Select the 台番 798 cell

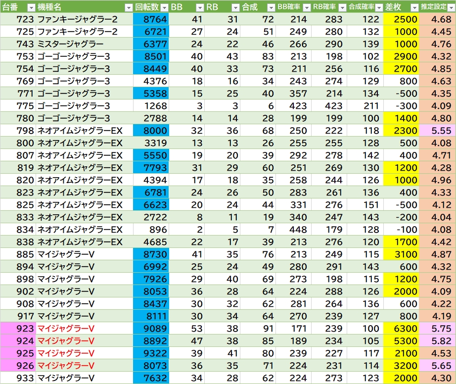(x=18, y=131)
